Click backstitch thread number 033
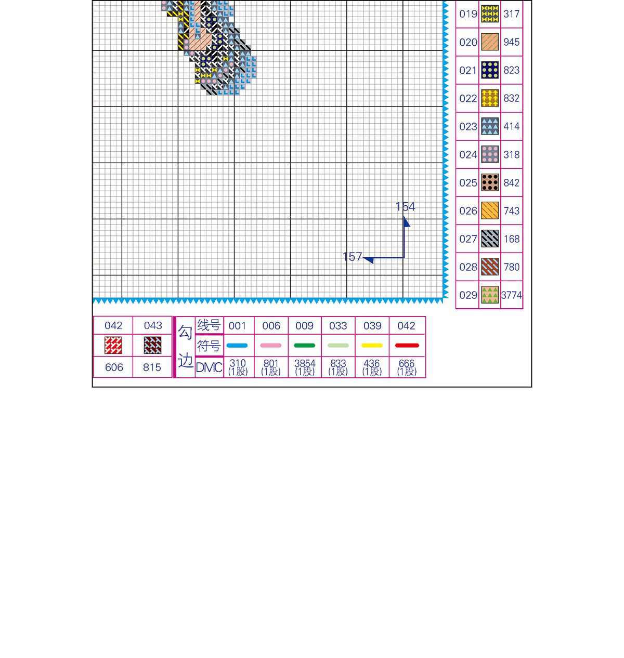Screen dimensions: 624x658 338,326
